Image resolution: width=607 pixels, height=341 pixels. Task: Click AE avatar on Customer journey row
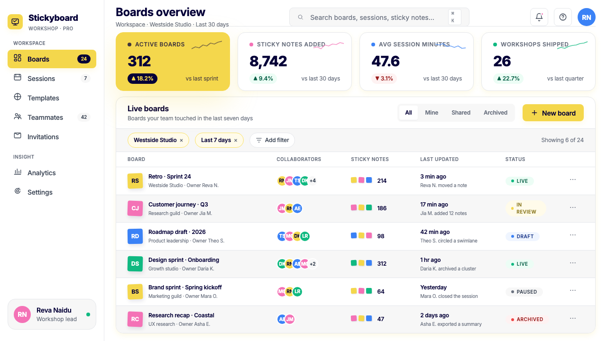(297, 208)
